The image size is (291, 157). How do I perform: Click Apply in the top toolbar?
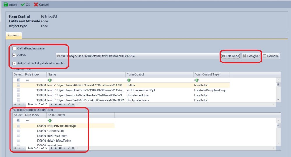pyautogui.click(x=10, y=5)
